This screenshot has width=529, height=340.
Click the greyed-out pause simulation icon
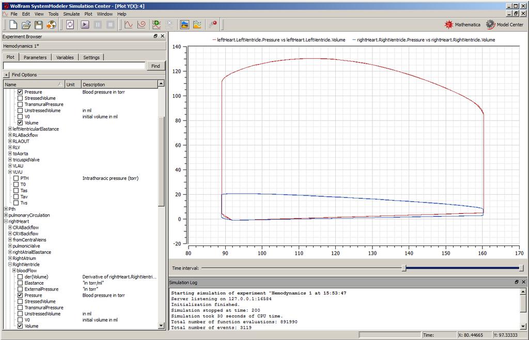98,25
